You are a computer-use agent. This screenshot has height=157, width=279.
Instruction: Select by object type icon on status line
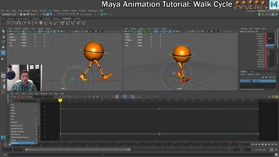[x=48, y=14]
